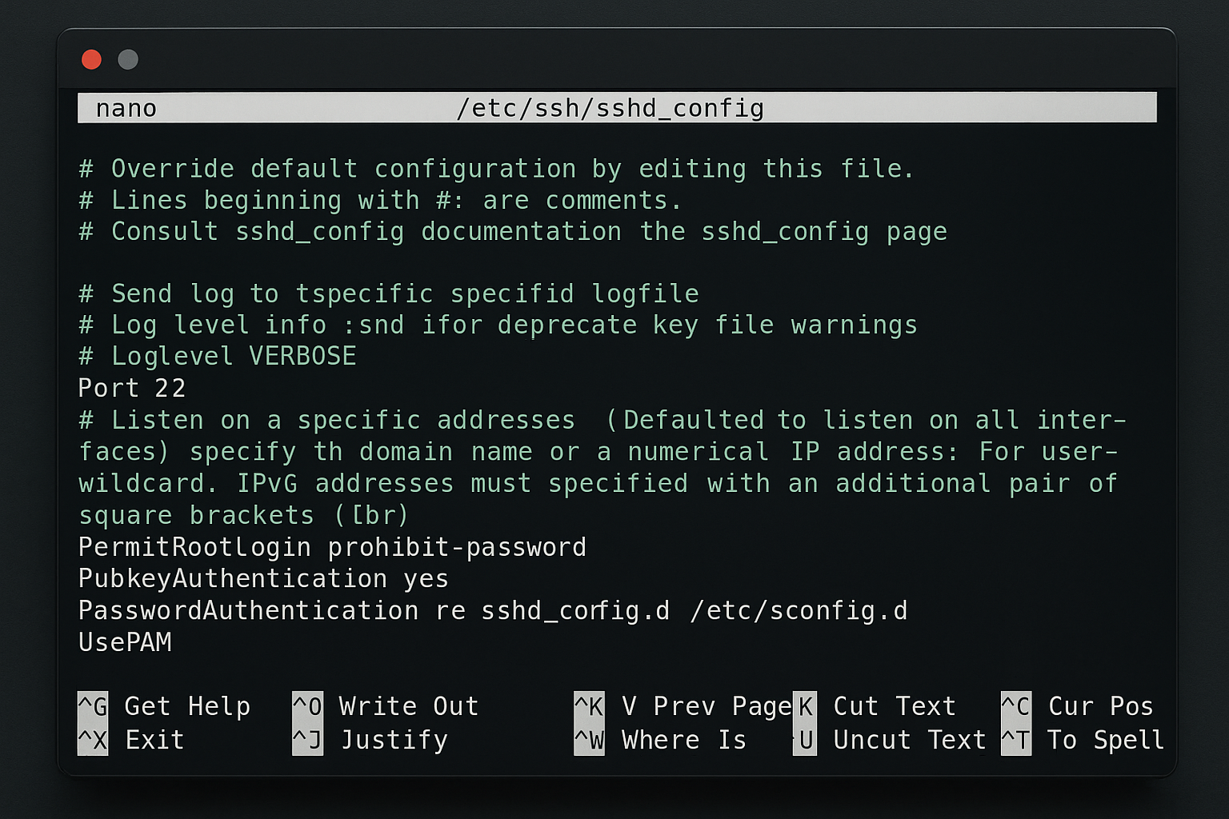This screenshot has width=1229, height=819.
Task: Click the Prev Page label
Action: 723,706
